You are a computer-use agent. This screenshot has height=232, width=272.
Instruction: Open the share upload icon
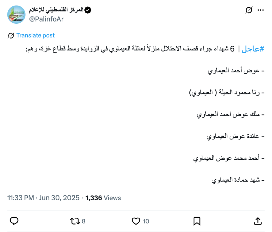coord(258,221)
